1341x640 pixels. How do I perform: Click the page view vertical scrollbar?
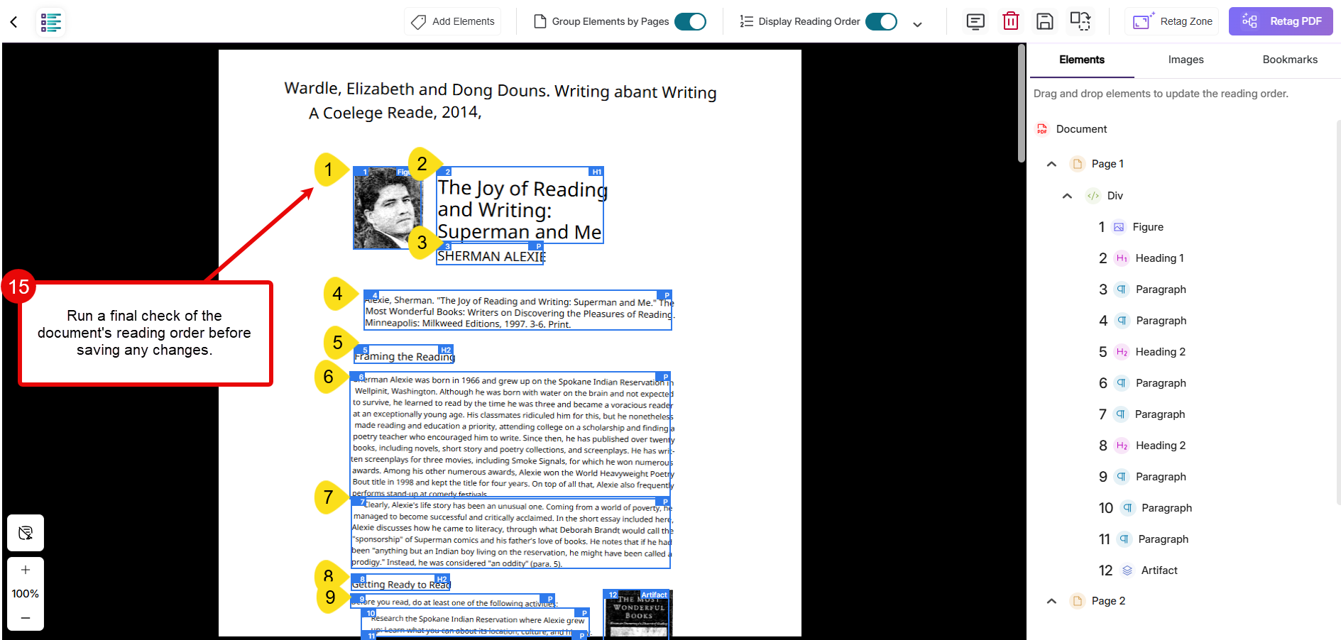(1022, 103)
